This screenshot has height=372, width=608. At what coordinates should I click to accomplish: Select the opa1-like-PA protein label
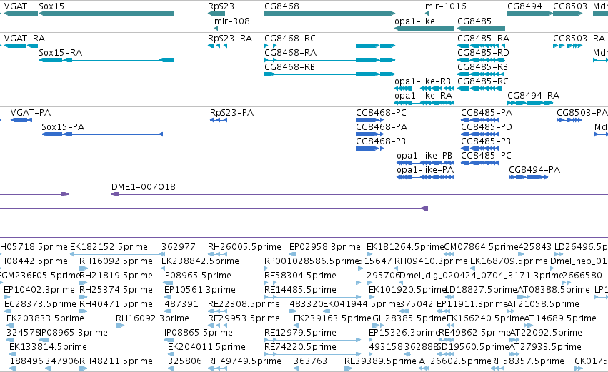coord(425,170)
